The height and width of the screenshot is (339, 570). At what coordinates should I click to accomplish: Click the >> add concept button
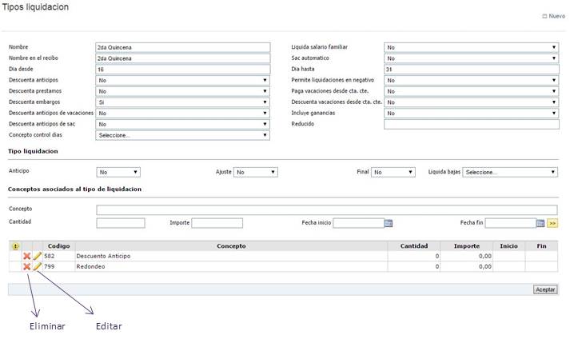[x=552, y=223]
